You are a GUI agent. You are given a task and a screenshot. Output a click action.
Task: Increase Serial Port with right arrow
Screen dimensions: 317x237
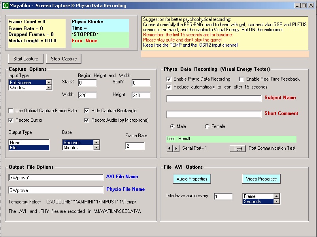pos(176,149)
